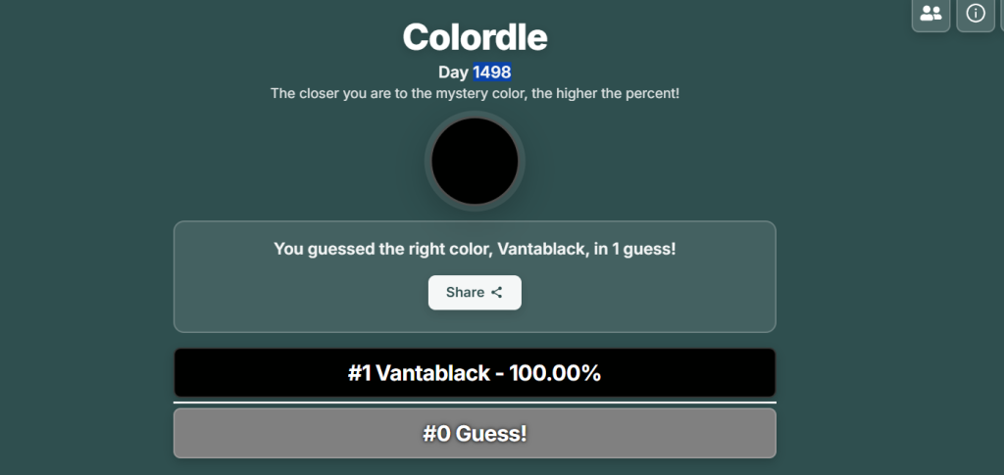Click the highlighted day number 1498
This screenshot has width=1004, height=475.
[491, 72]
